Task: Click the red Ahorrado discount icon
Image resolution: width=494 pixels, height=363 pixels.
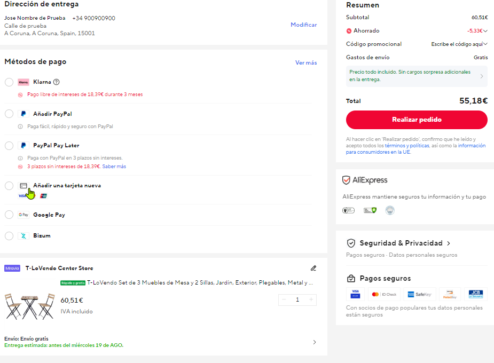Action: [x=349, y=31]
